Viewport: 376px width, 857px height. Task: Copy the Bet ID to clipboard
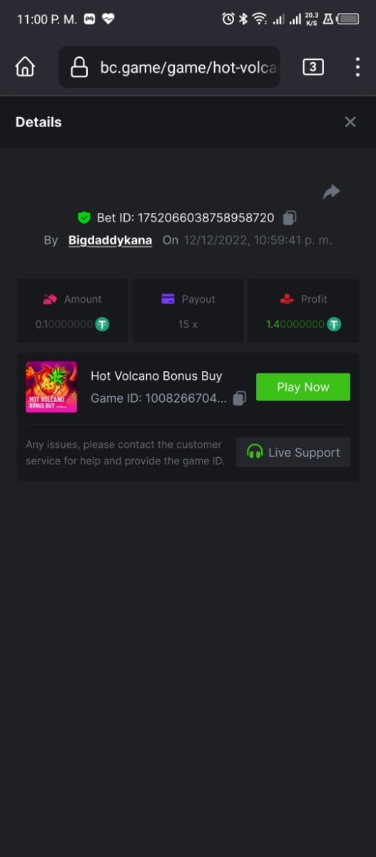[290, 217]
